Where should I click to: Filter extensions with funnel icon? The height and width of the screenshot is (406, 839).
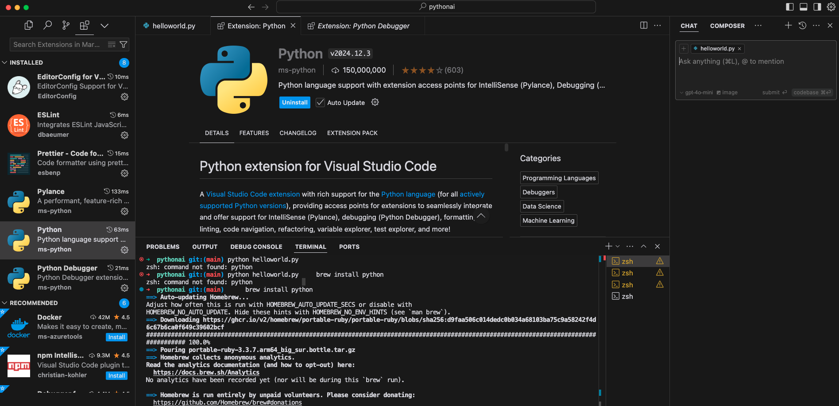(124, 44)
